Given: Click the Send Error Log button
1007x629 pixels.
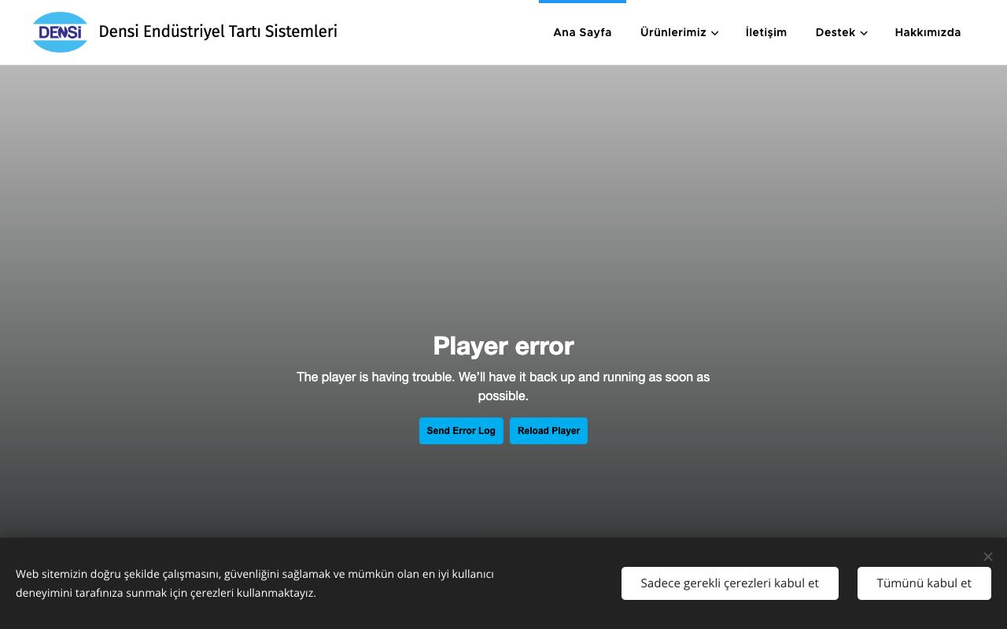Looking at the screenshot, I should [x=461, y=431].
